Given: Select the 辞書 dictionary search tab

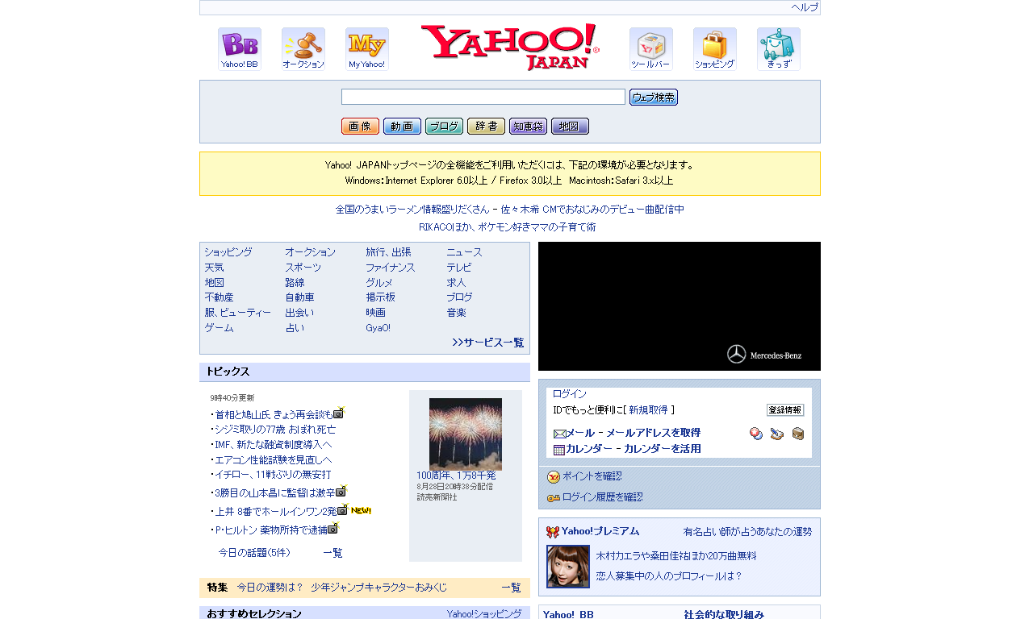Looking at the screenshot, I should tap(486, 127).
